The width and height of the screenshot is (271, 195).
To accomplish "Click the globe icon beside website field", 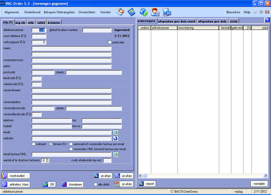I will click(115, 138).
